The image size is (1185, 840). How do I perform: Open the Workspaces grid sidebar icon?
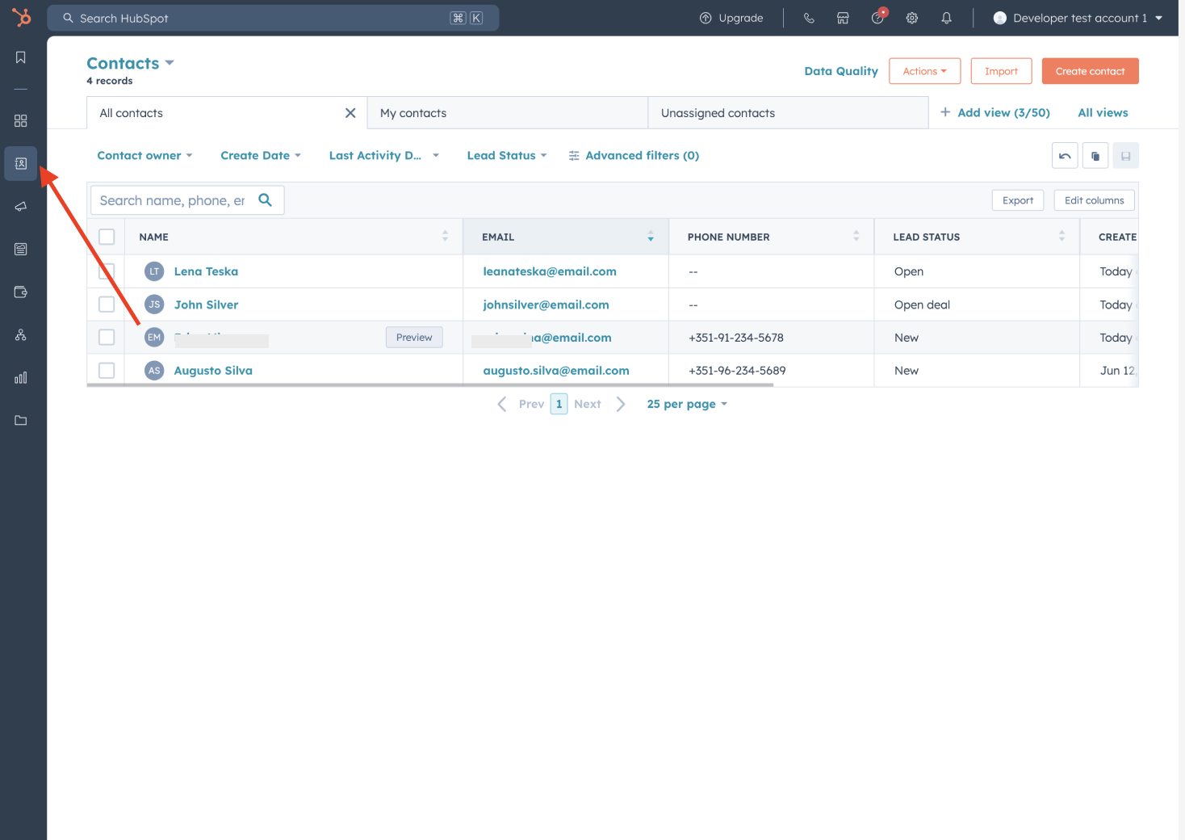tap(21, 121)
